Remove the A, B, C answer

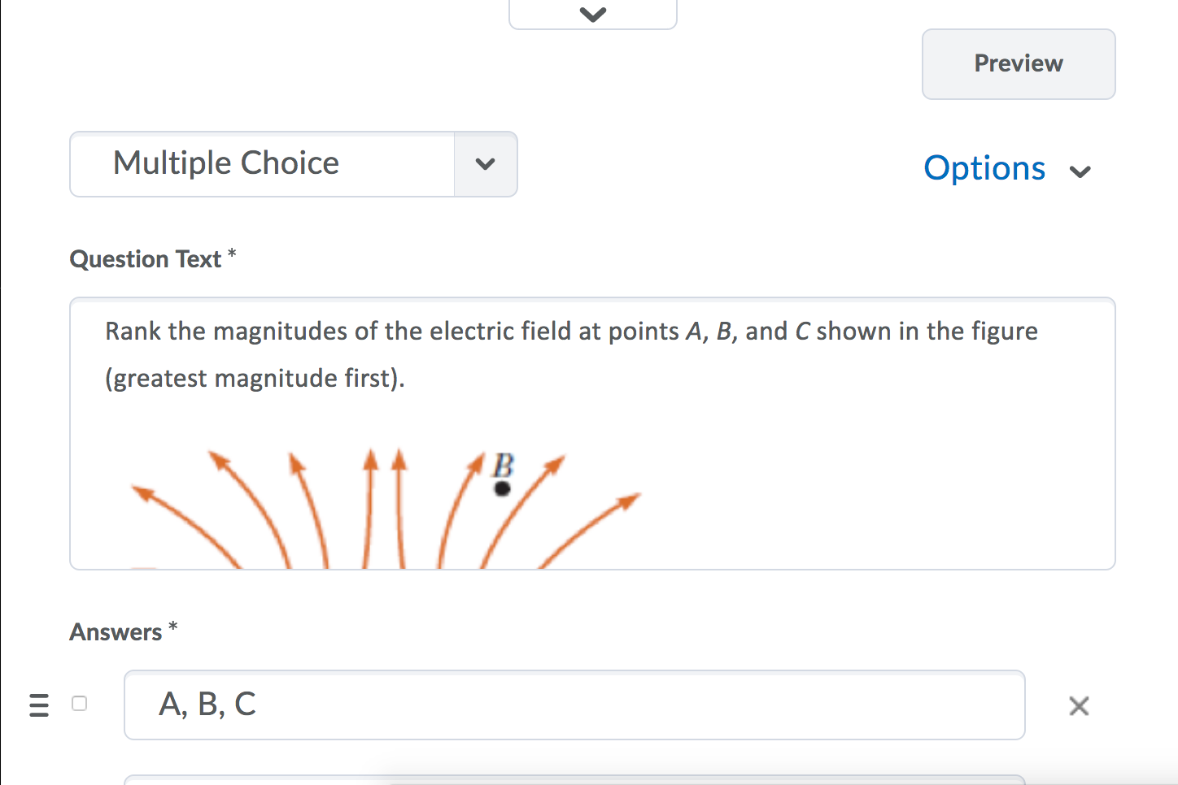tap(1079, 706)
